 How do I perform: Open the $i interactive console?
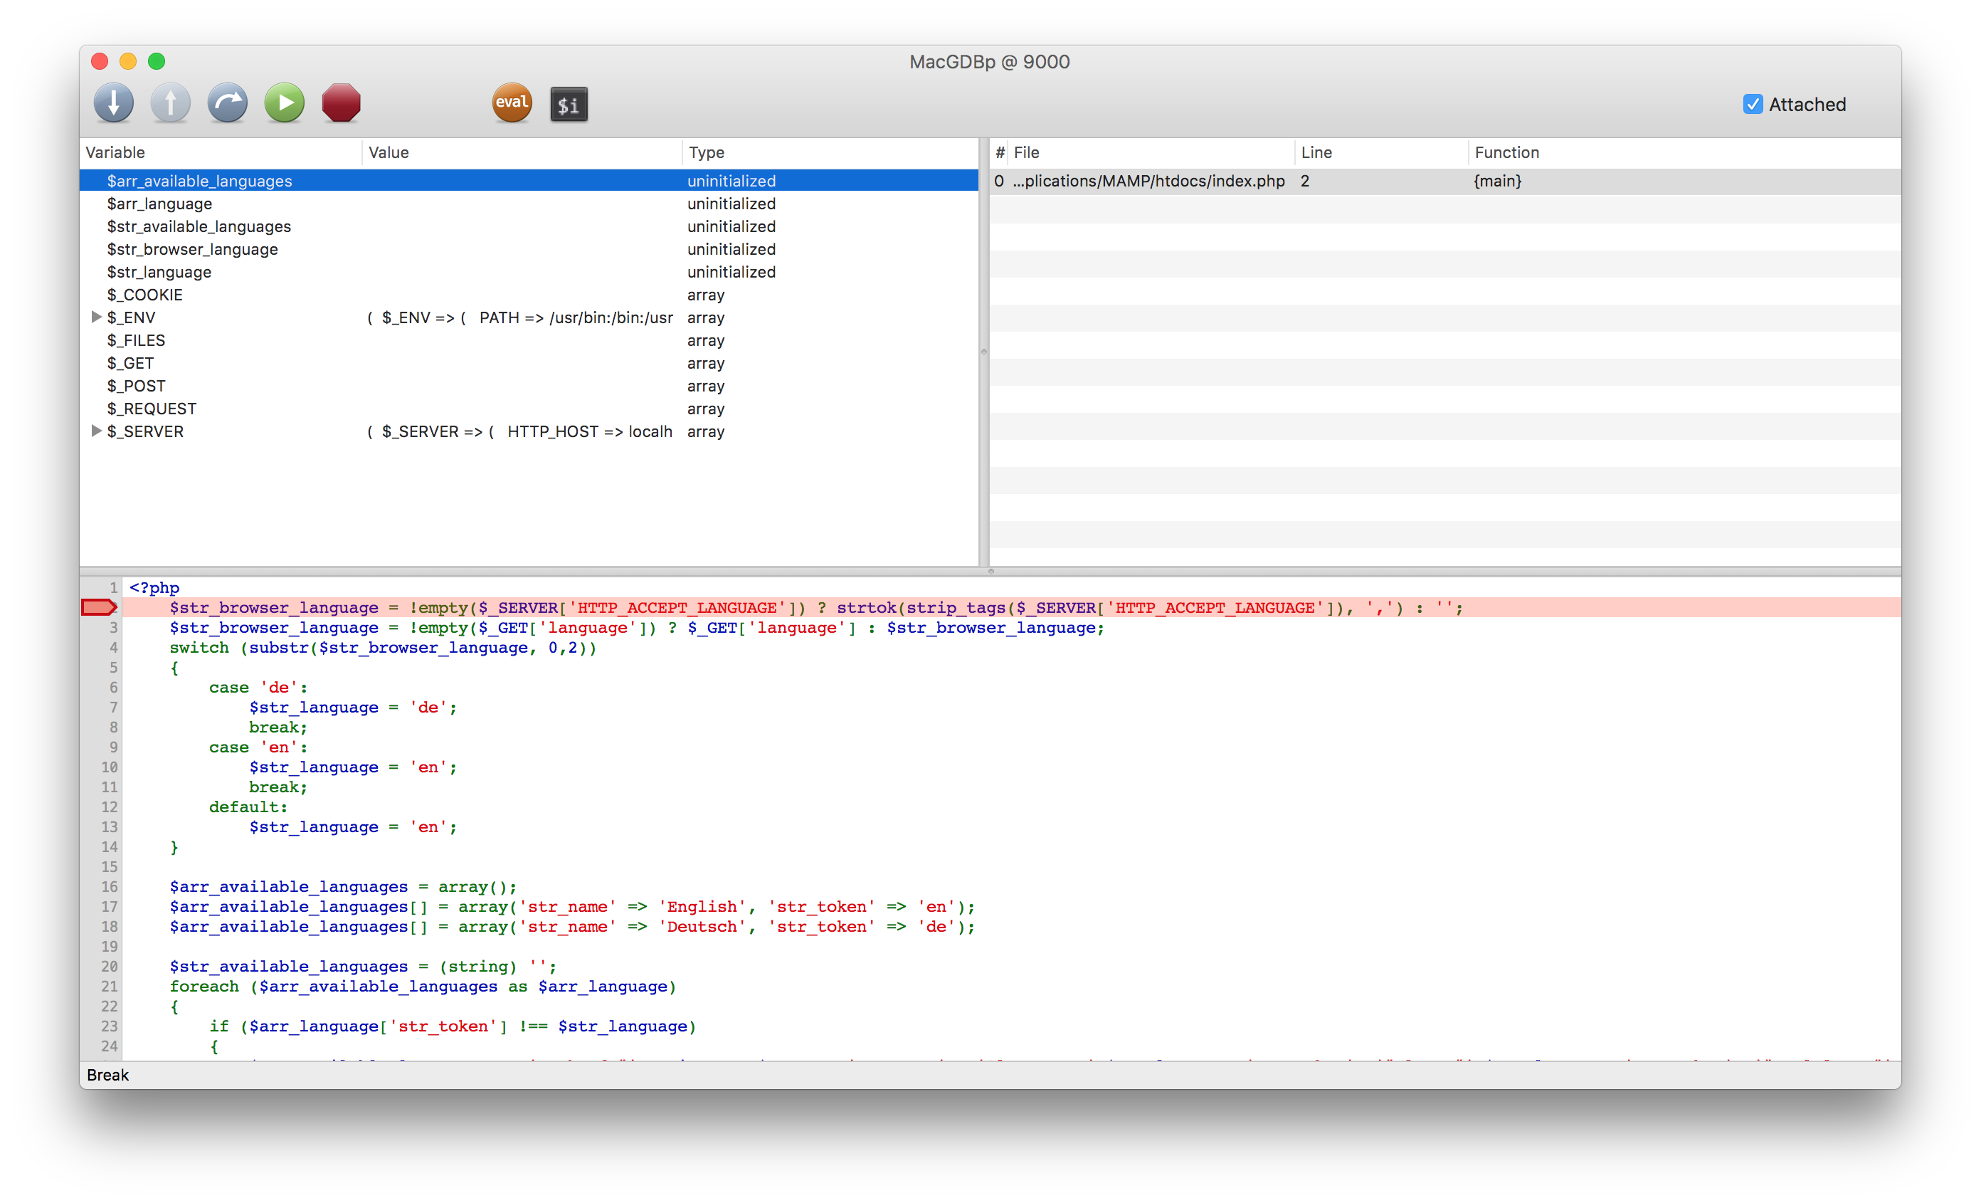(568, 103)
